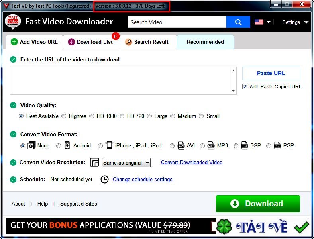This screenshot has width=314, height=239.
Task: Select HD 1080 quality option
Action: pos(92,116)
